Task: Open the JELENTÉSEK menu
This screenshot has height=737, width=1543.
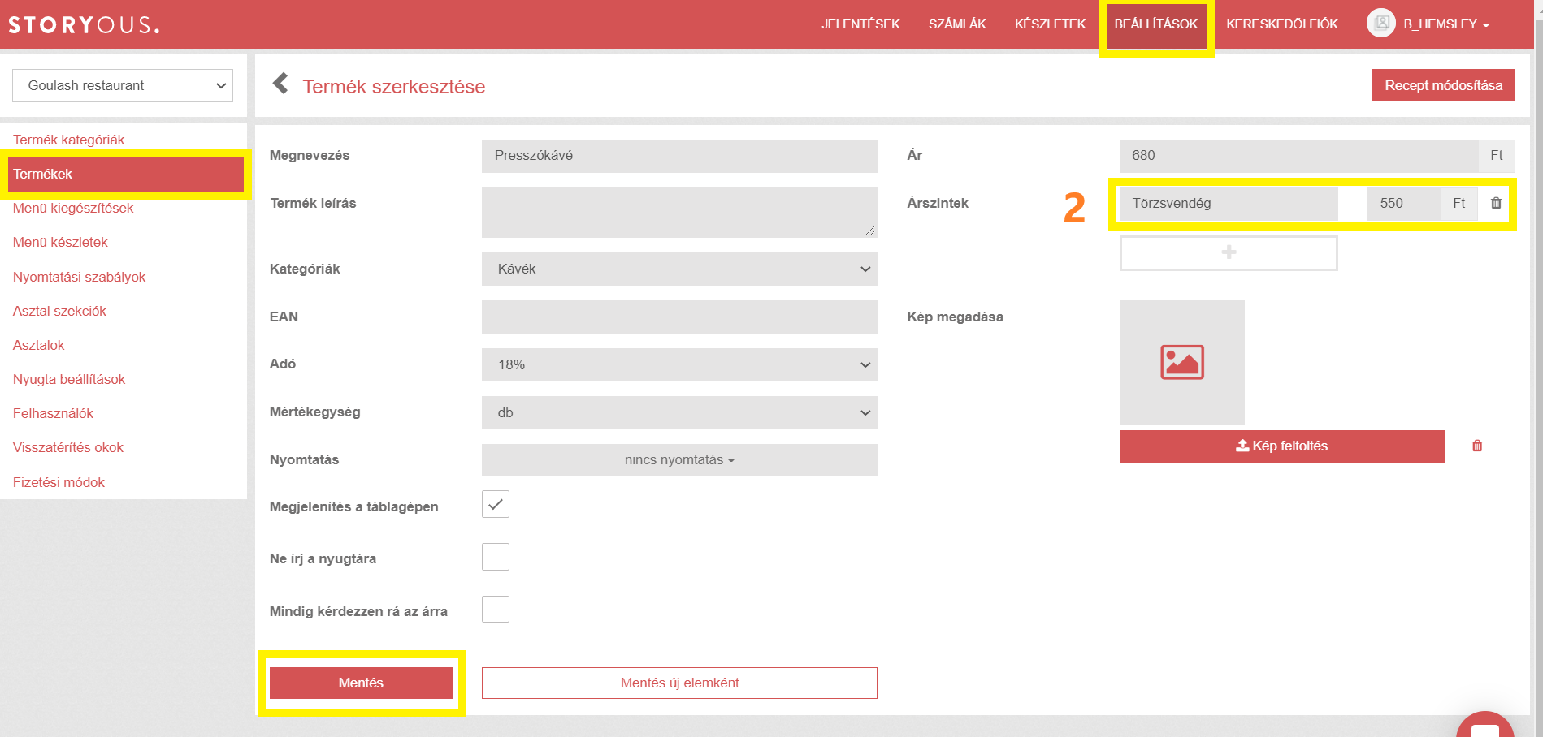Action: click(860, 24)
